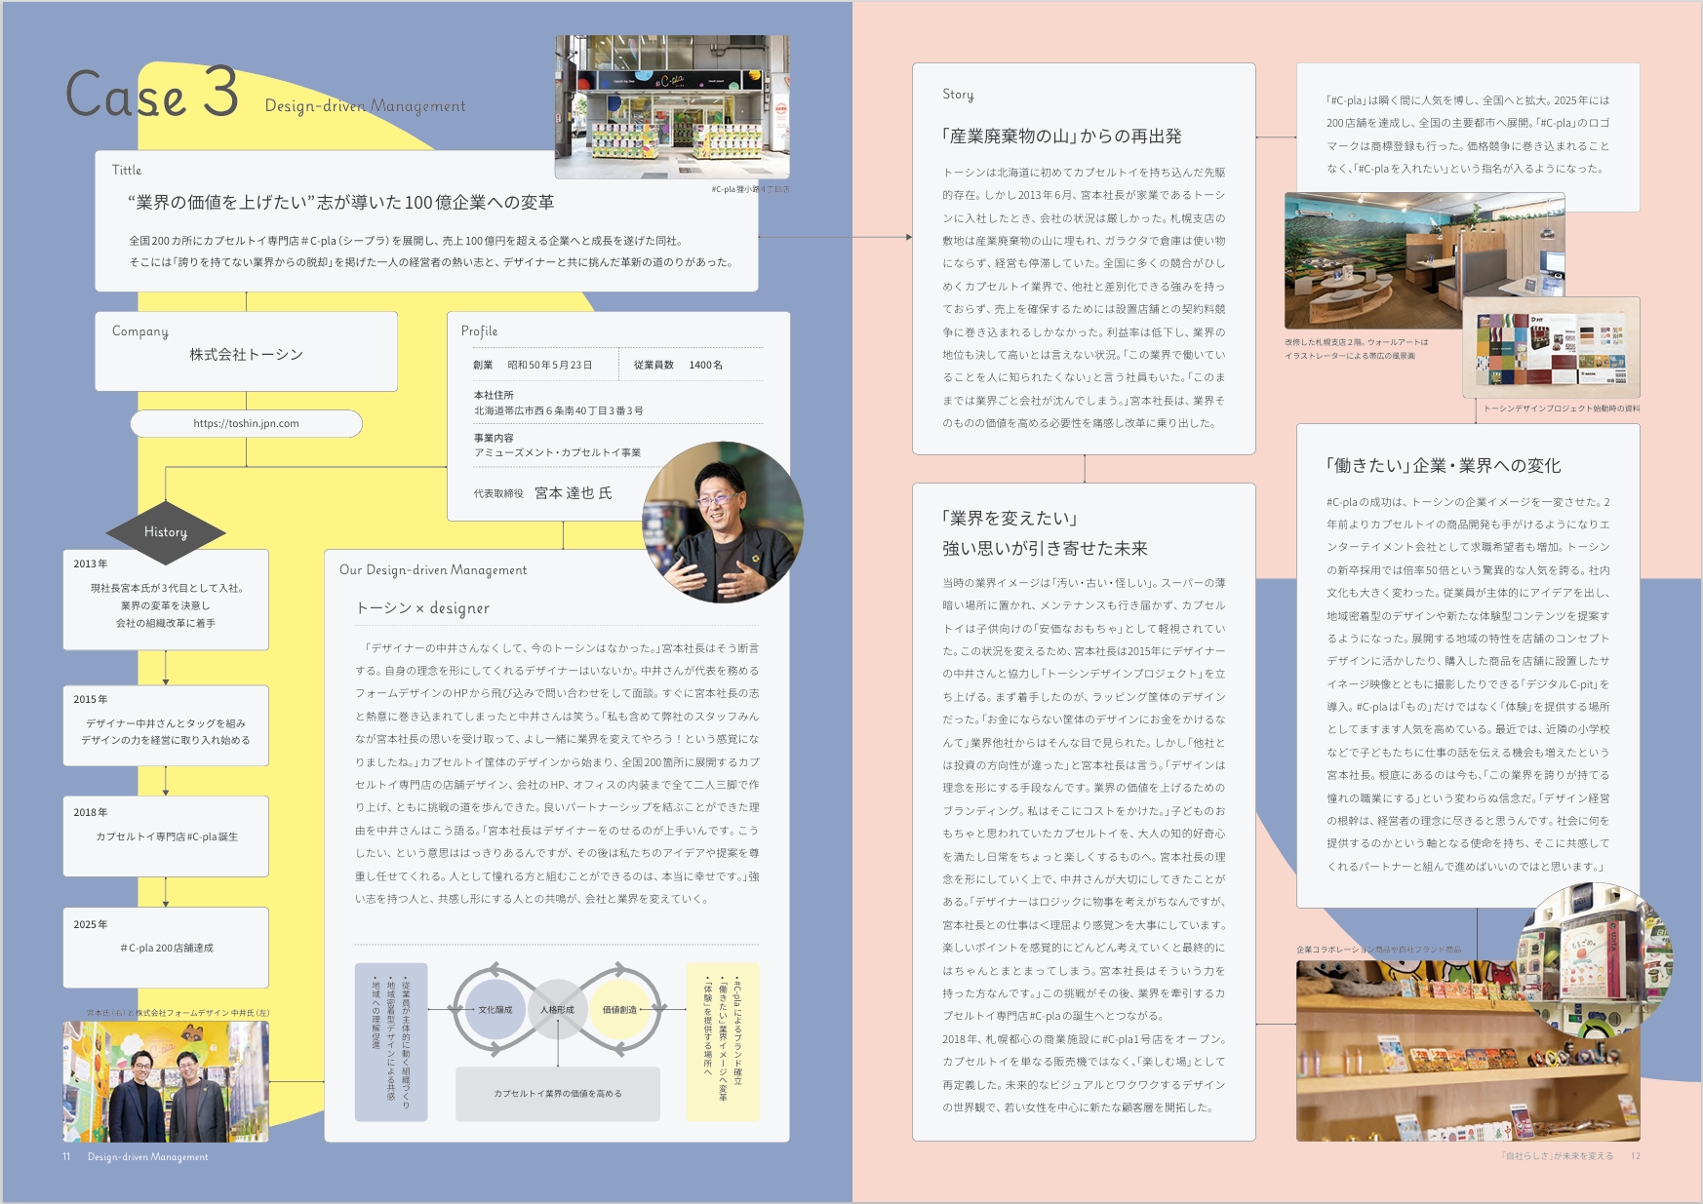1703x1204 pixels.
Task: Click the yellow vertical bullet list panel
Action: pyautogui.click(x=723, y=1042)
